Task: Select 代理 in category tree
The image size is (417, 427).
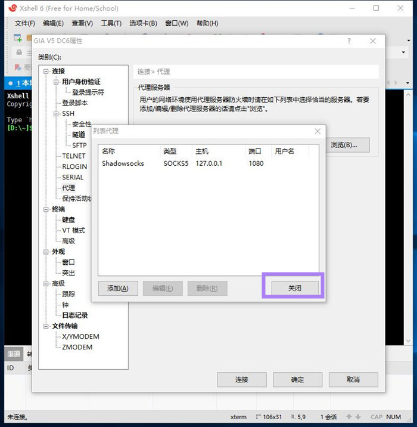Action: [x=69, y=188]
